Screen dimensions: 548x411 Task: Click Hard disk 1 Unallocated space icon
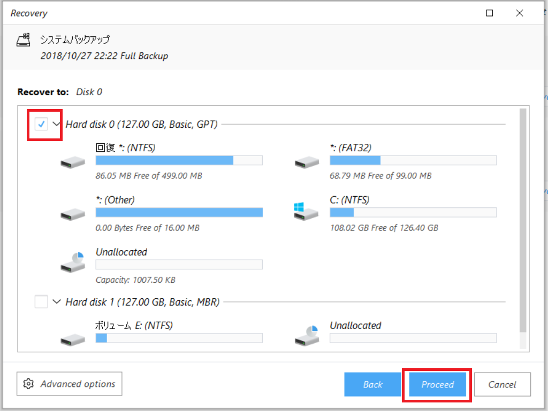pos(307,336)
